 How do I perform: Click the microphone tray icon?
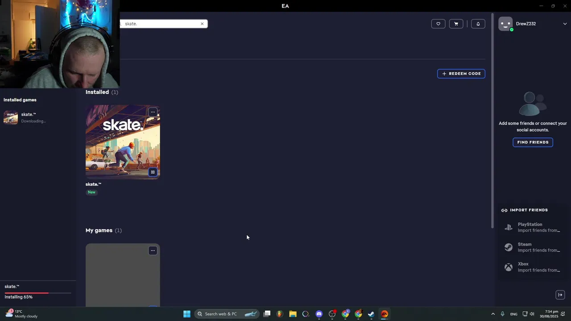(x=502, y=314)
